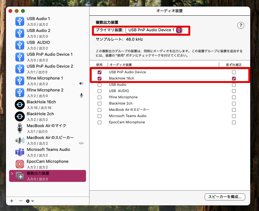Image resolution: width=259 pixels, height=211 pixels.
Task: Select the MacBook Air microphone icon
Action: click(20, 128)
